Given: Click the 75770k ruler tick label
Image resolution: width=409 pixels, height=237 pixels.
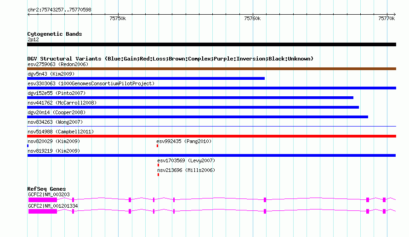Looking at the screenshot, I should [x=386, y=18].
